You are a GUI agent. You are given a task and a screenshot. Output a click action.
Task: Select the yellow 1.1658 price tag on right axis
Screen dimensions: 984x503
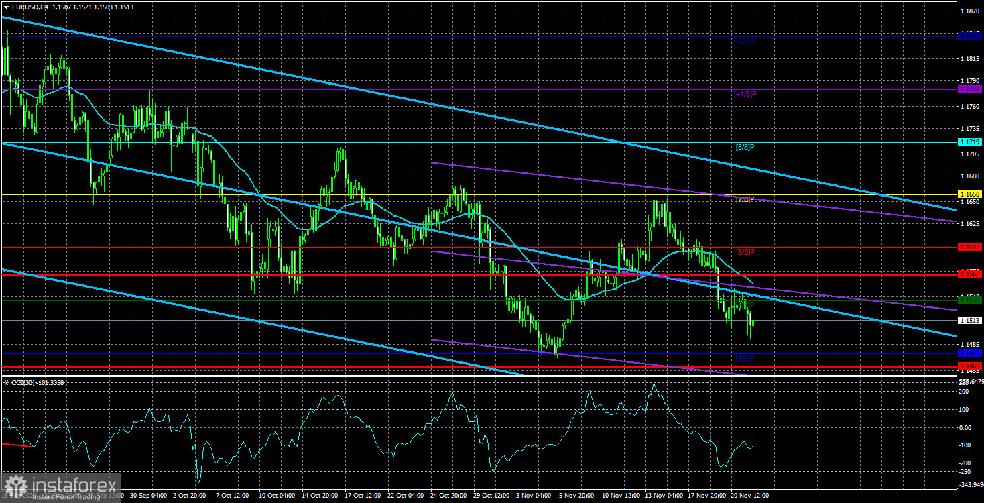pyautogui.click(x=969, y=192)
